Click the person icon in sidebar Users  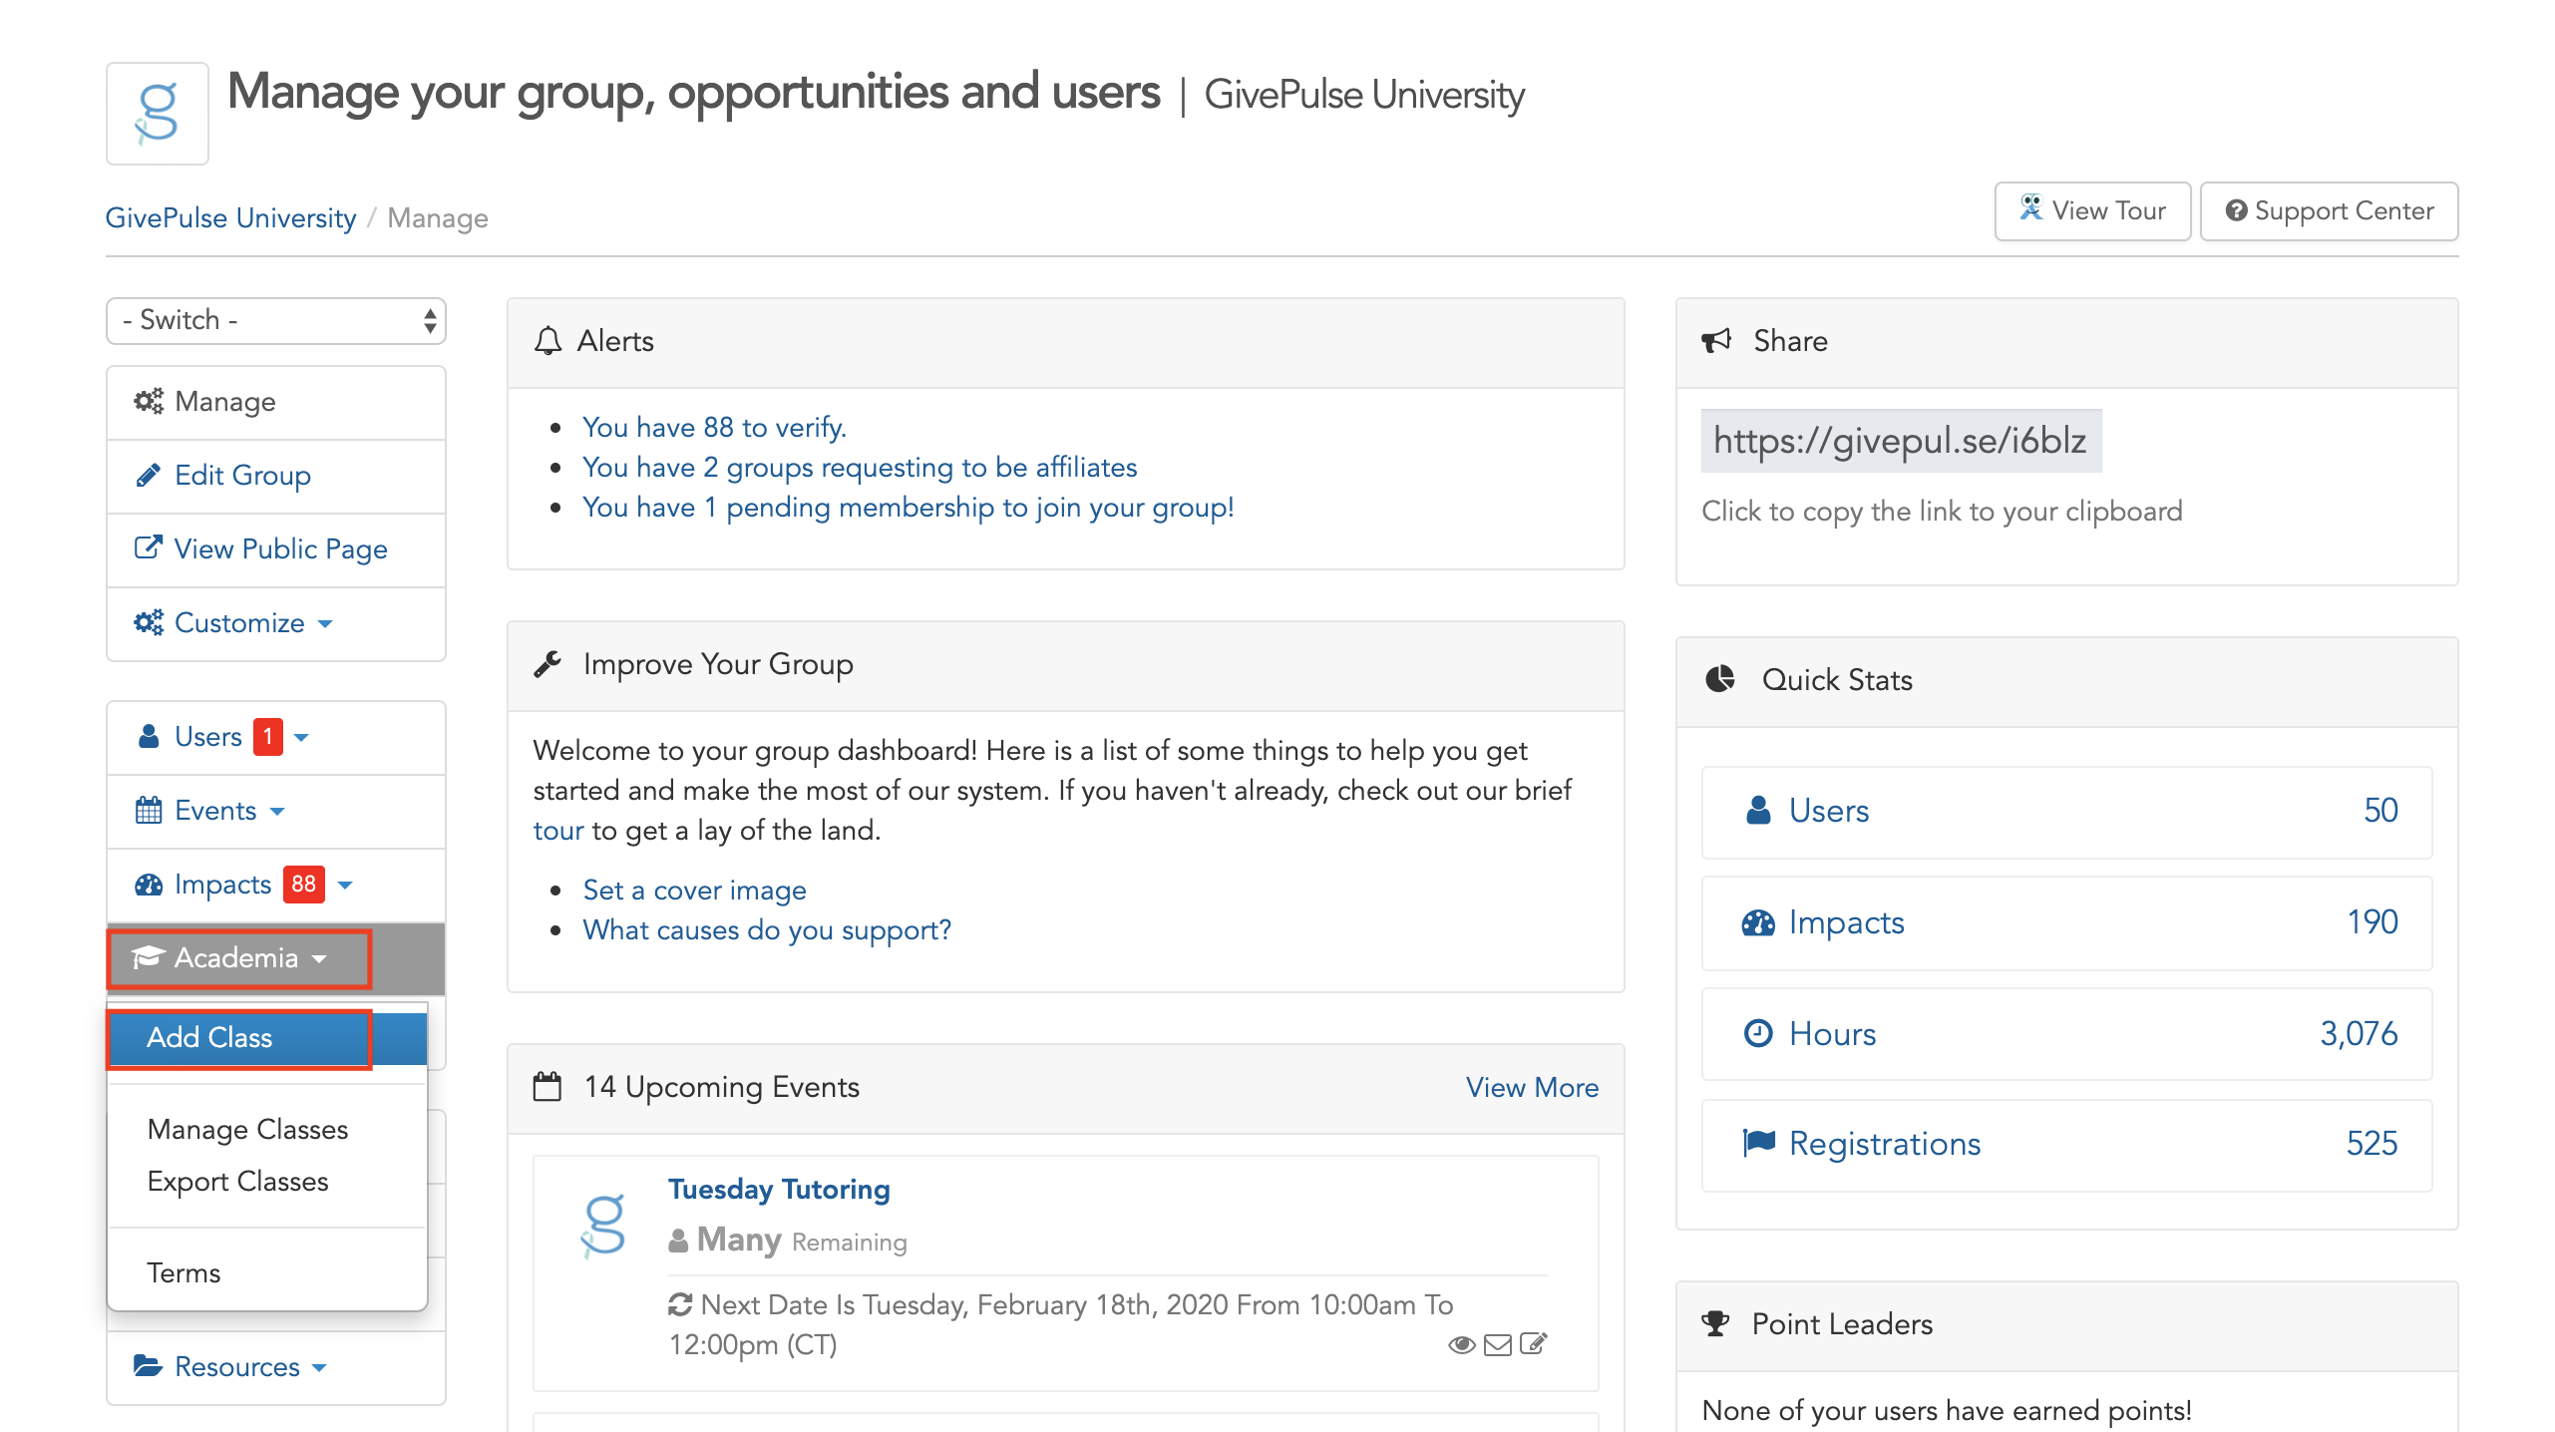[x=149, y=736]
